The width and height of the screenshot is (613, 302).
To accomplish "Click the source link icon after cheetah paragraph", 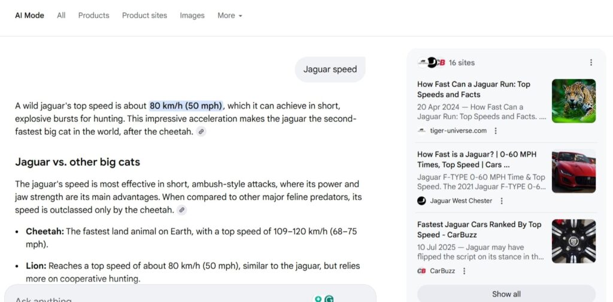I will pyautogui.click(x=201, y=132).
